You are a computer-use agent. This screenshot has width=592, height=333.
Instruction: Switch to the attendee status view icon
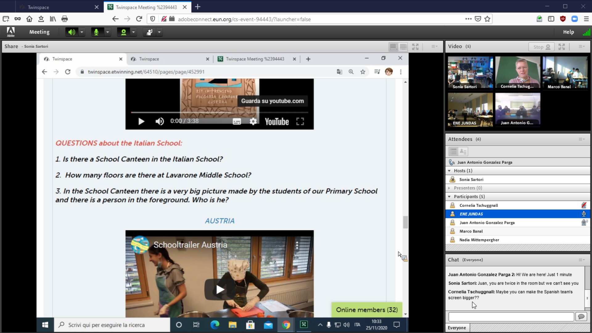pyautogui.click(x=463, y=151)
